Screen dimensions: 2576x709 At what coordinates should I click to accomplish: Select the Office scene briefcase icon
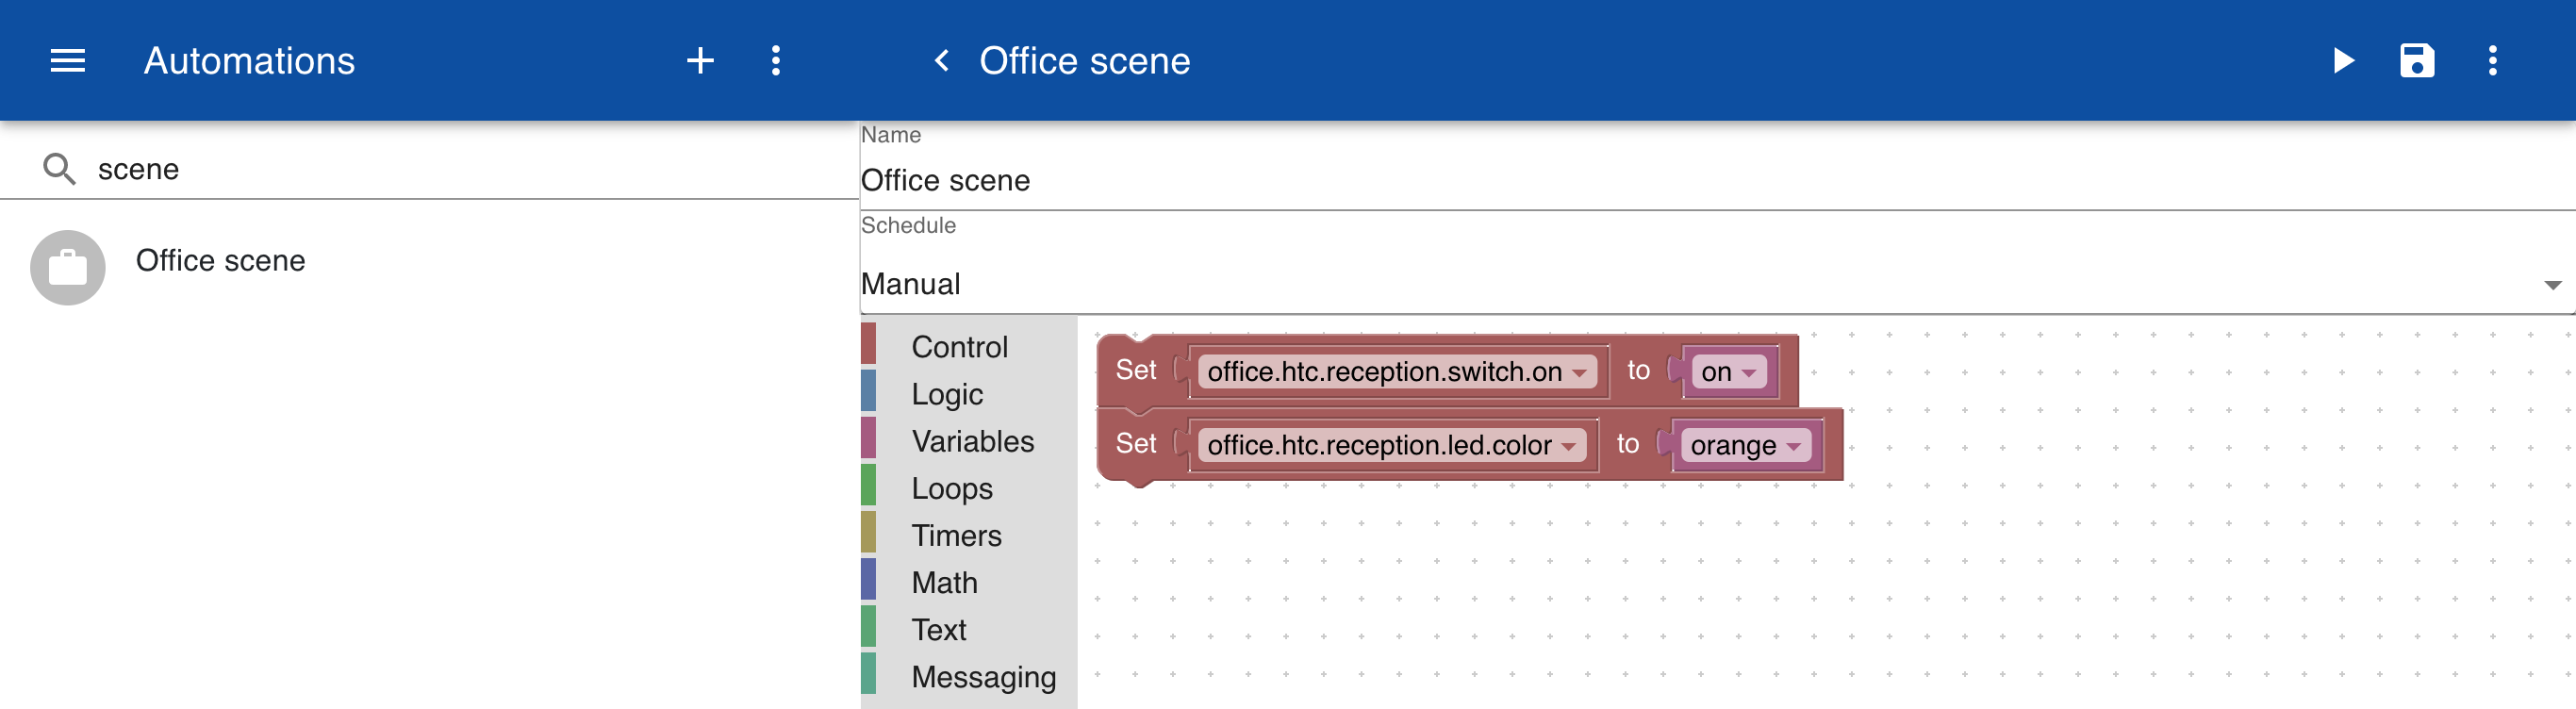[x=68, y=268]
